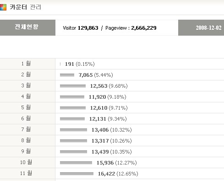Click the Pageview total 2,666,229
The width and height of the screenshot is (224, 181).
point(144,28)
